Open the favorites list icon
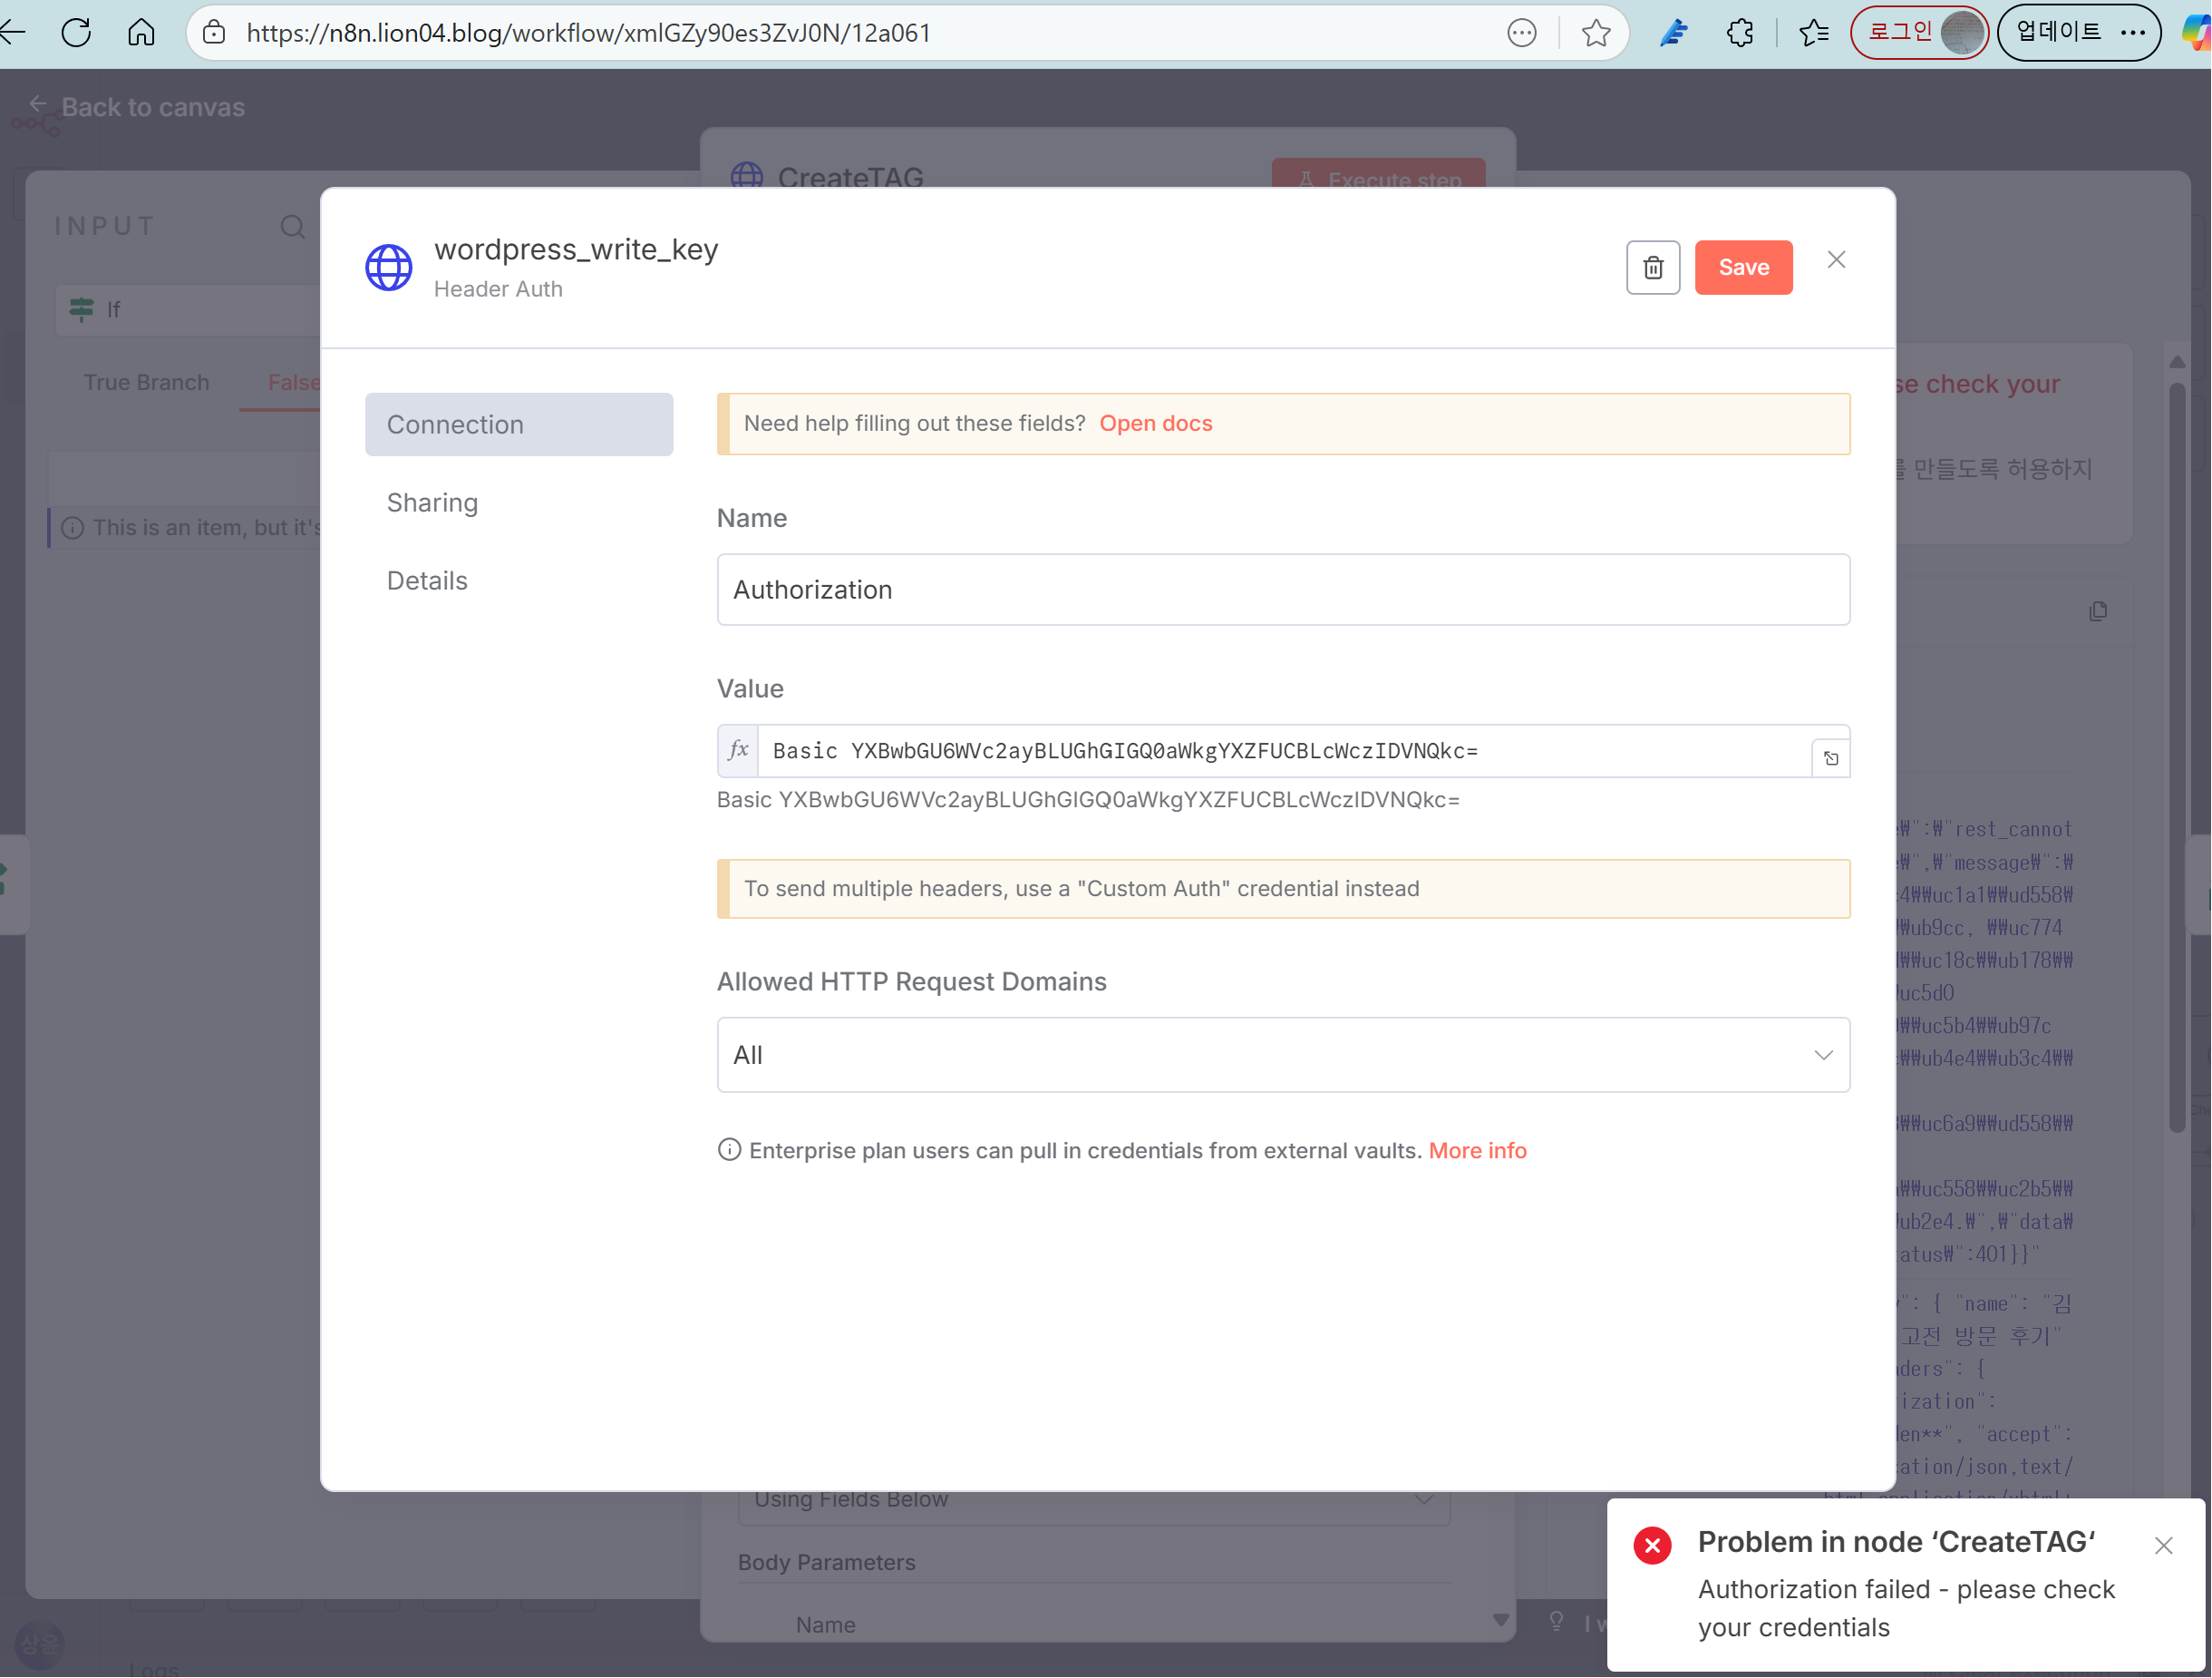 tap(1814, 33)
